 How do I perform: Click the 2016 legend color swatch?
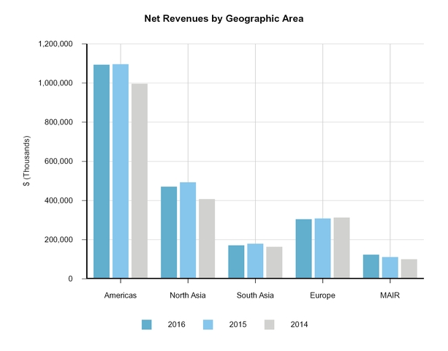click(147, 324)
